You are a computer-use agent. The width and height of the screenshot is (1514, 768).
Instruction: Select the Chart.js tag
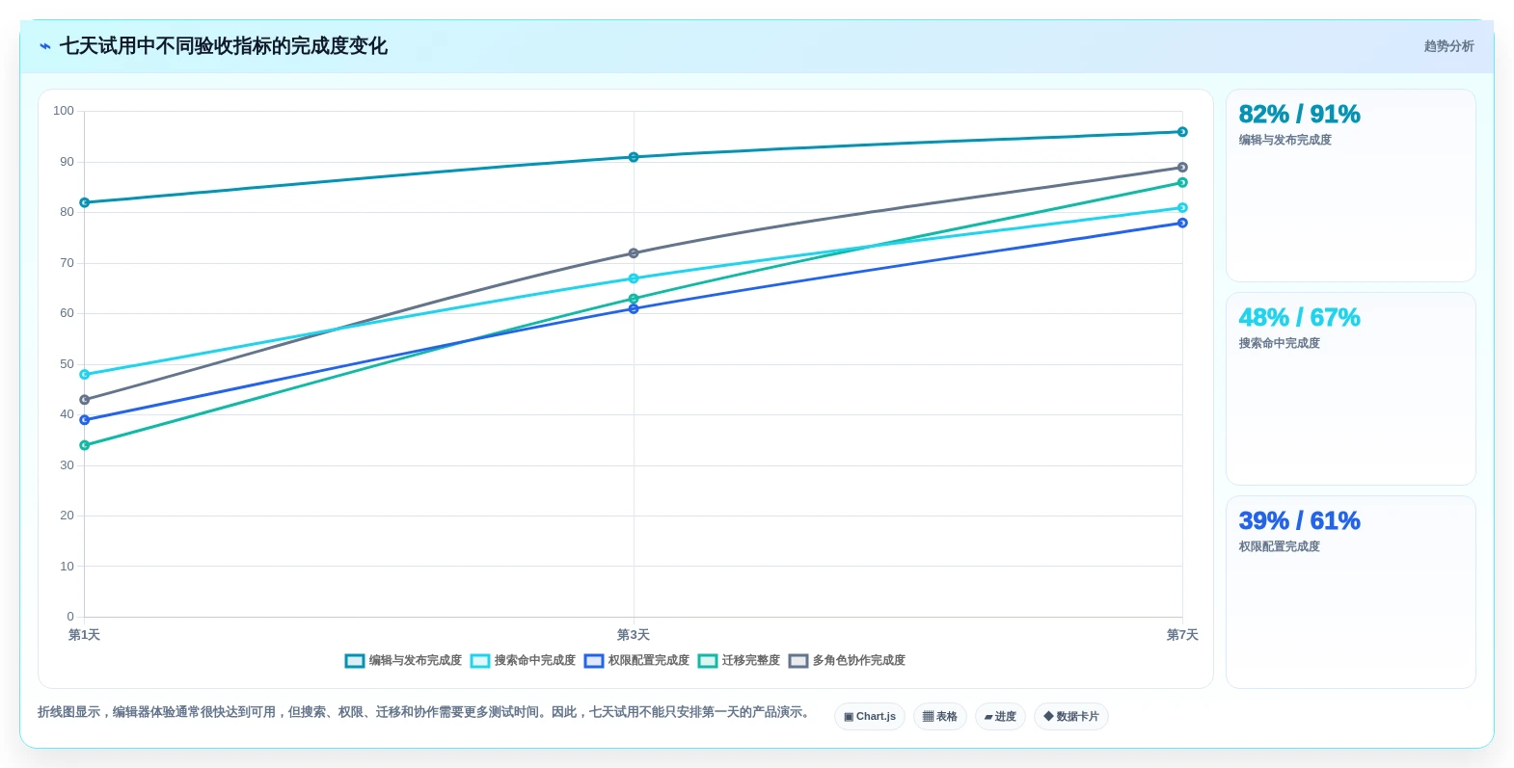(x=870, y=717)
